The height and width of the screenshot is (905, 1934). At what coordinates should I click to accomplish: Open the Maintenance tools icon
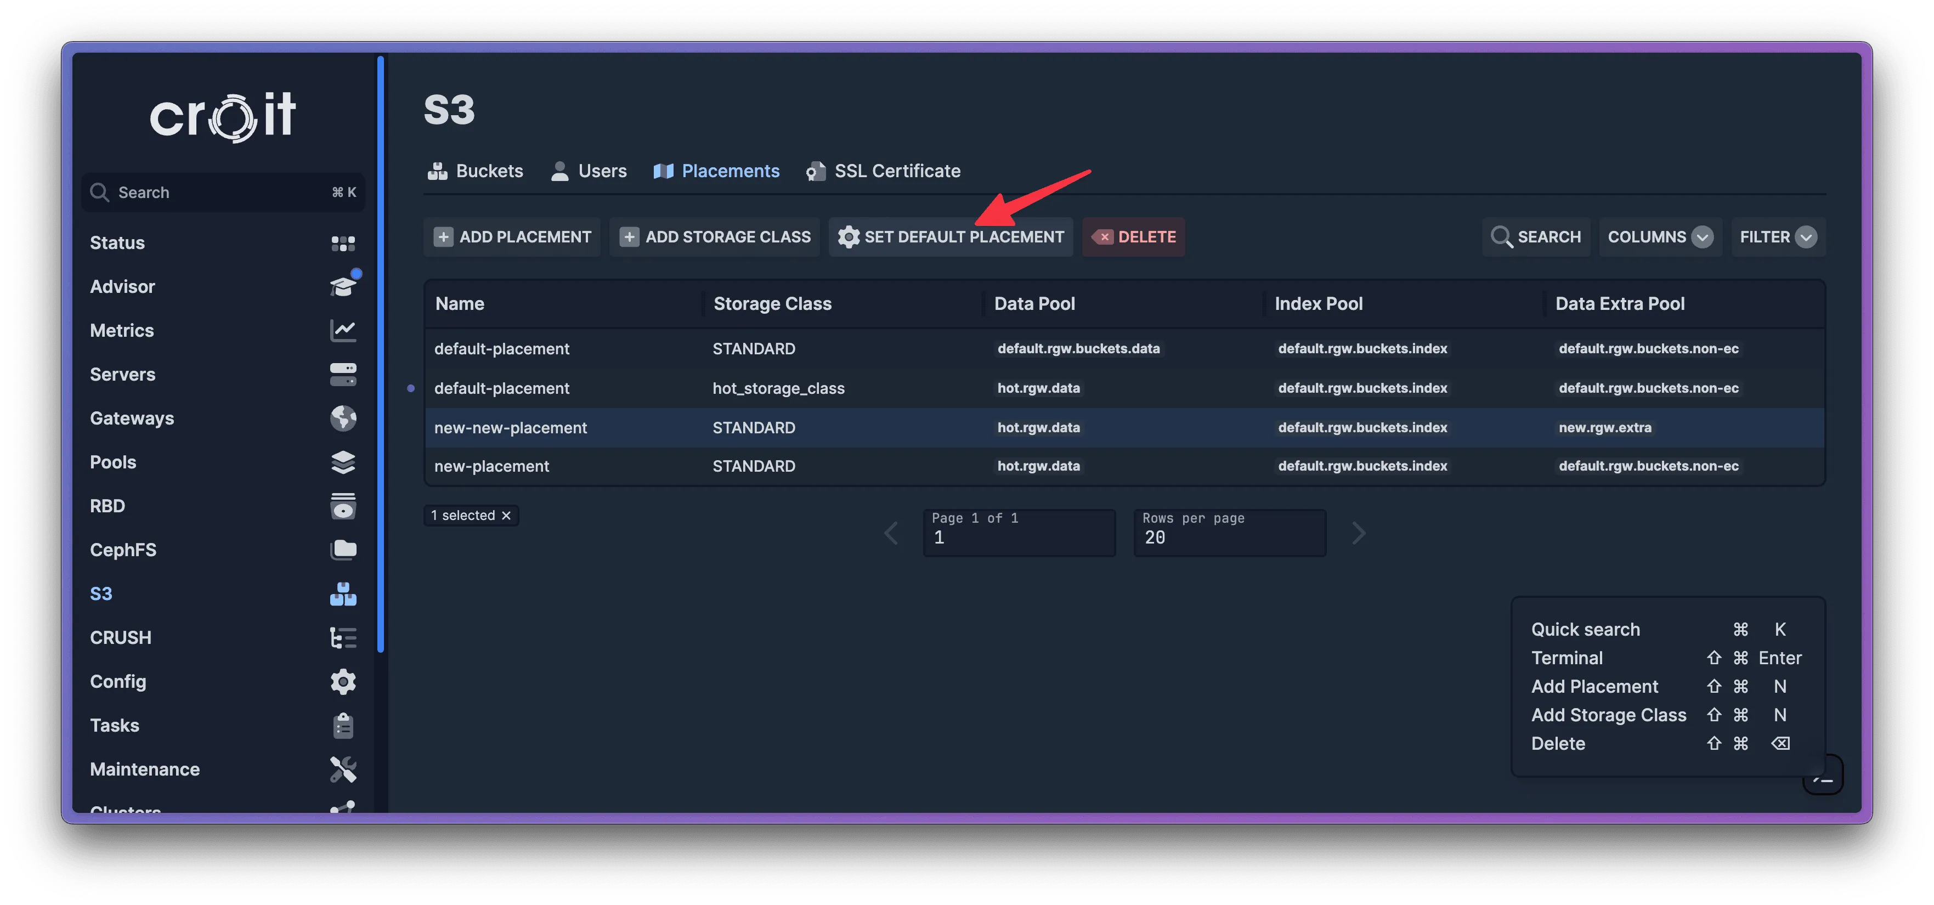coord(342,769)
